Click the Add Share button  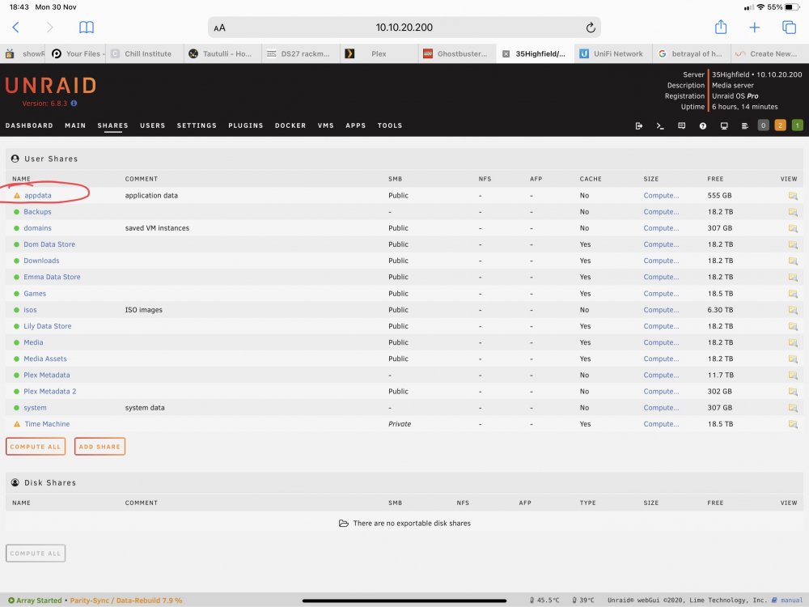(100, 447)
